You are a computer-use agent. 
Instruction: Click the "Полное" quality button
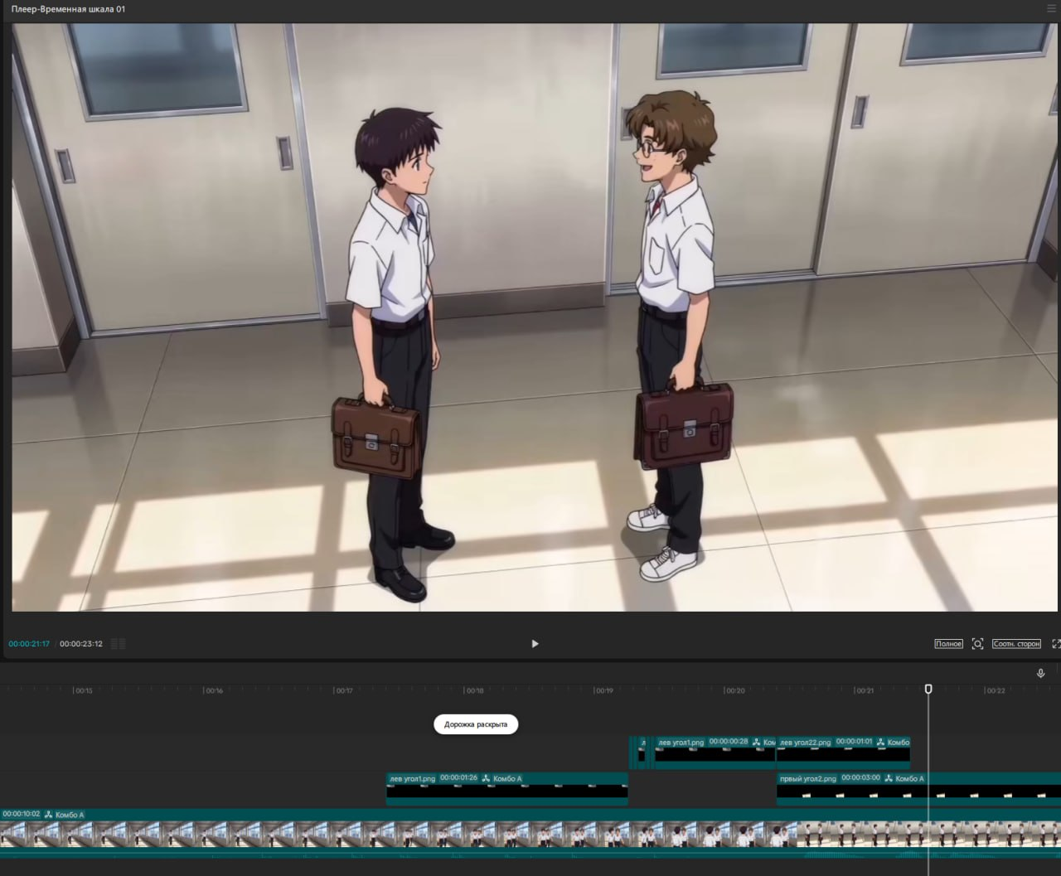pyautogui.click(x=948, y=644)
